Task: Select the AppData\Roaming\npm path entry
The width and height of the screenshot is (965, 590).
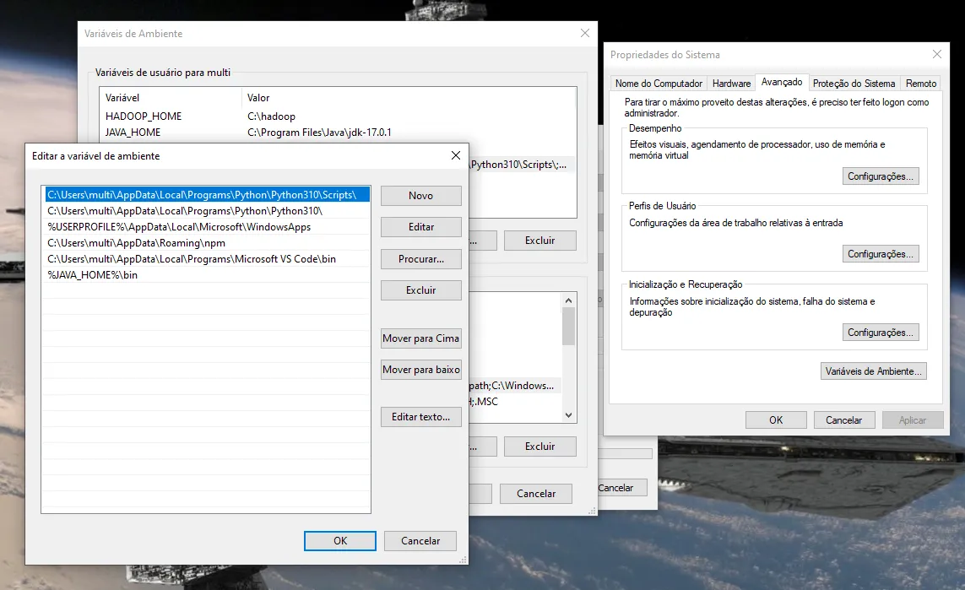Action: 208,243
